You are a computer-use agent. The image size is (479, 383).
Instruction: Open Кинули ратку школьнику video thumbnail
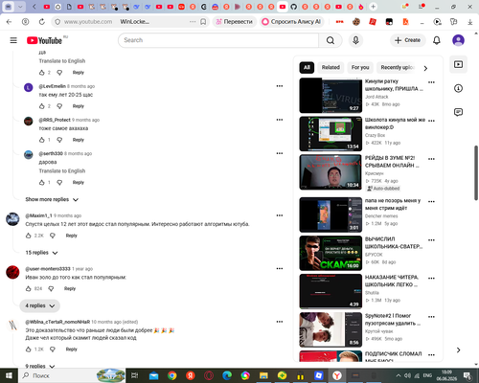(x=331, y=96)
